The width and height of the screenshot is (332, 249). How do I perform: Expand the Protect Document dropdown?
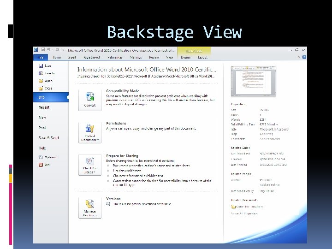click(90, 132)
